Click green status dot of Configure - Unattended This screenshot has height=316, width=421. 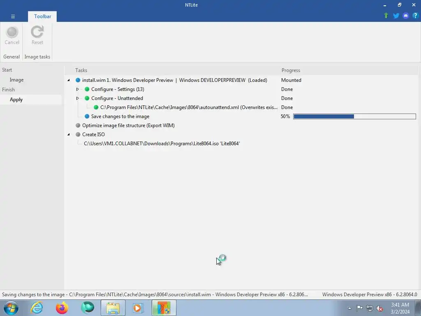click(87, 98)
